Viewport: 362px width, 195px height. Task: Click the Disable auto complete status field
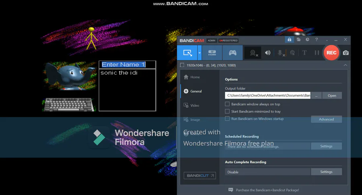[x=268, y=172]
